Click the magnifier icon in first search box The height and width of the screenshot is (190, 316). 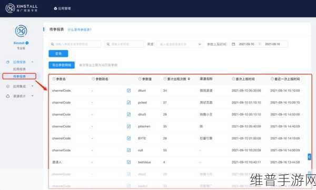52,44
